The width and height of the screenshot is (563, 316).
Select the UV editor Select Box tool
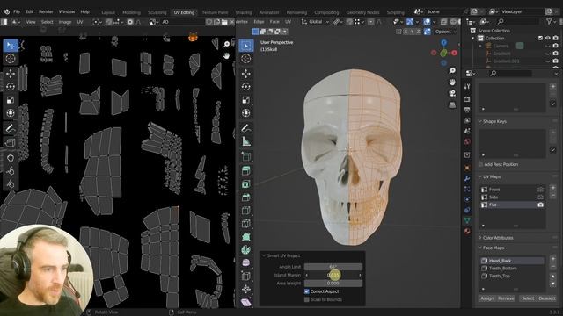click(x=11, y=46)
